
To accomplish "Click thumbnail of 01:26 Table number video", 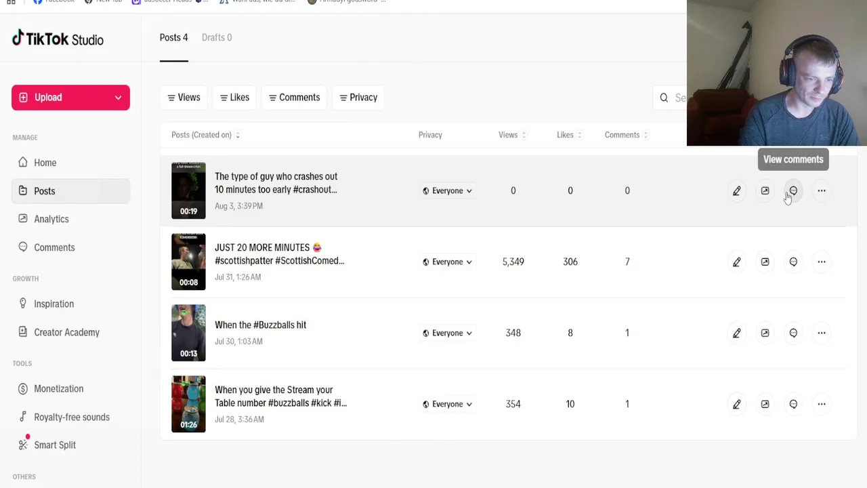I will point(188,404).
